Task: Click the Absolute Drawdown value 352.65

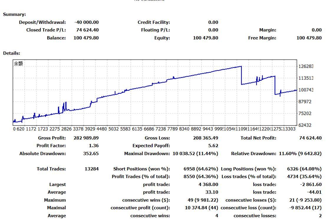Action: coord(91,154)
